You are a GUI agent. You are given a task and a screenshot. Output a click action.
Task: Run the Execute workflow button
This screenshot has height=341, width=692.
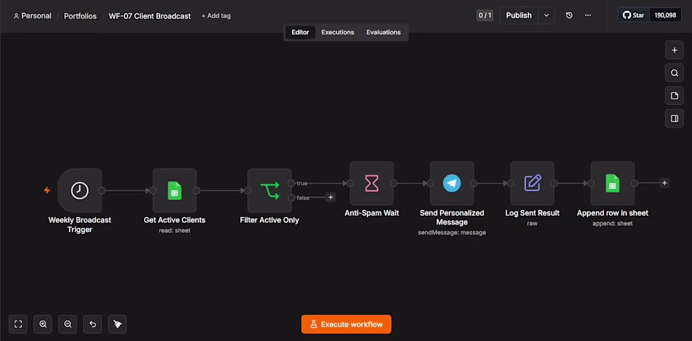[347, 324]
